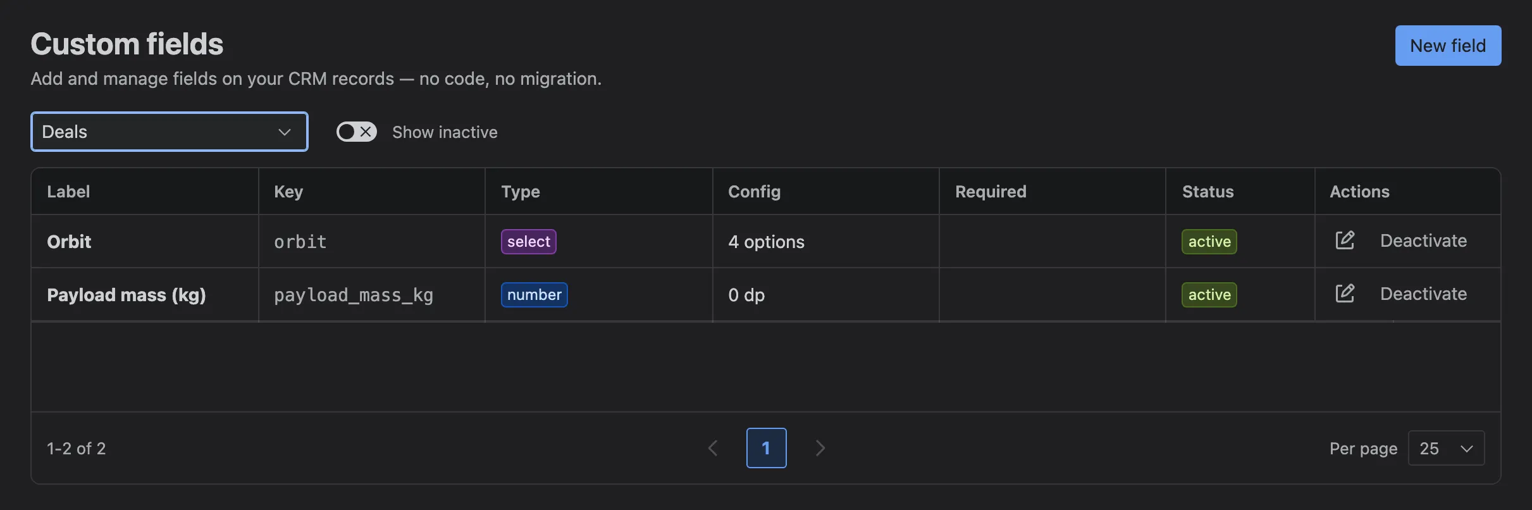Go to the previous page arrow
1532x510 pixels.
(x=713, y=448)
